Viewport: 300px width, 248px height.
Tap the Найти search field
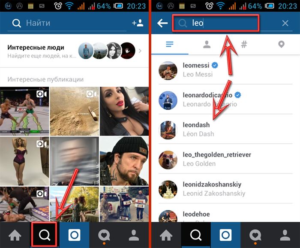pos(67,23)
